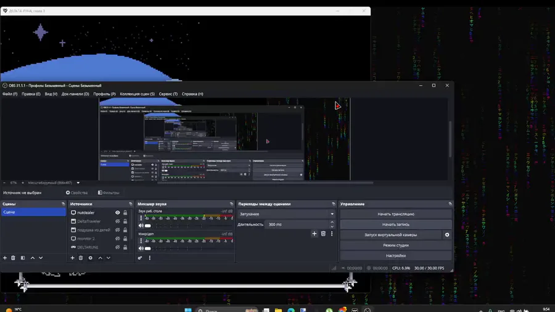
Task: Open virtual camera settings gear
Action: click(x=447, y=234)
